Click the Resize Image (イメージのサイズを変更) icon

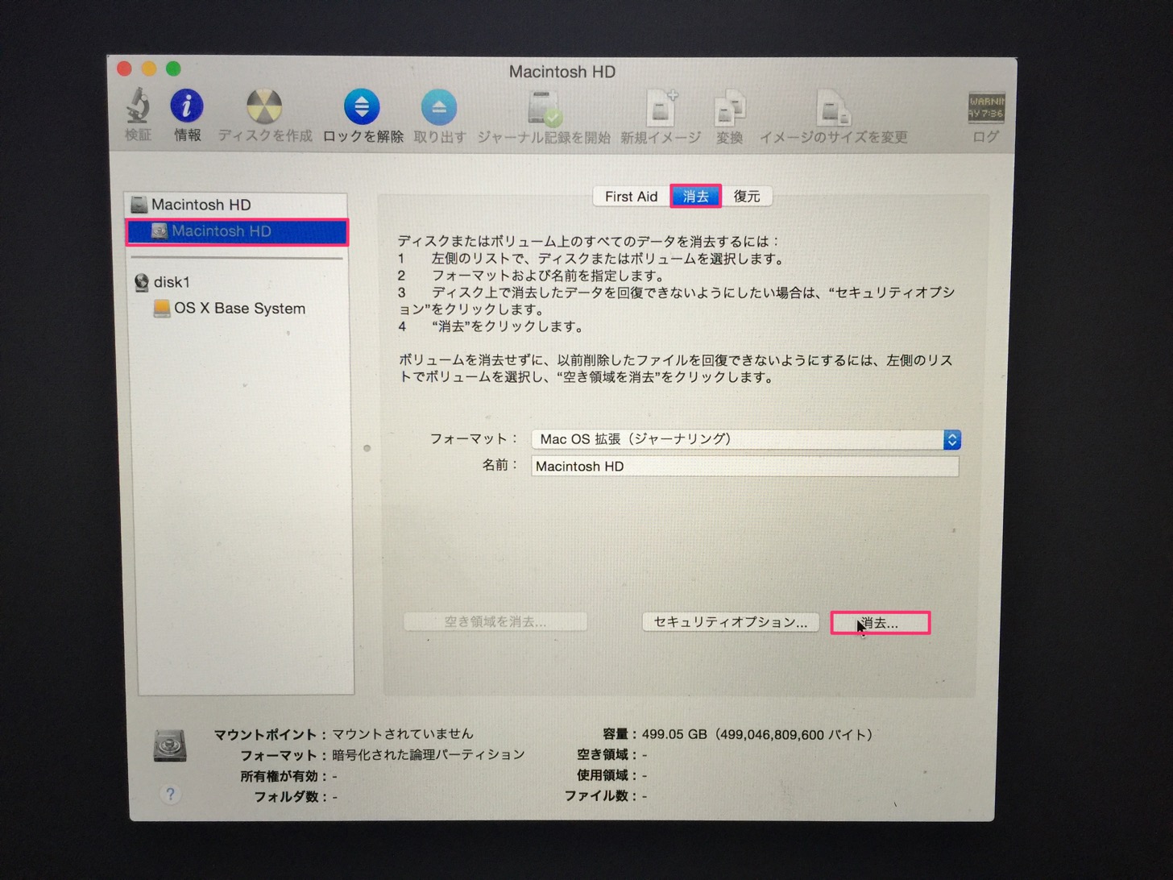coord(833,108)
